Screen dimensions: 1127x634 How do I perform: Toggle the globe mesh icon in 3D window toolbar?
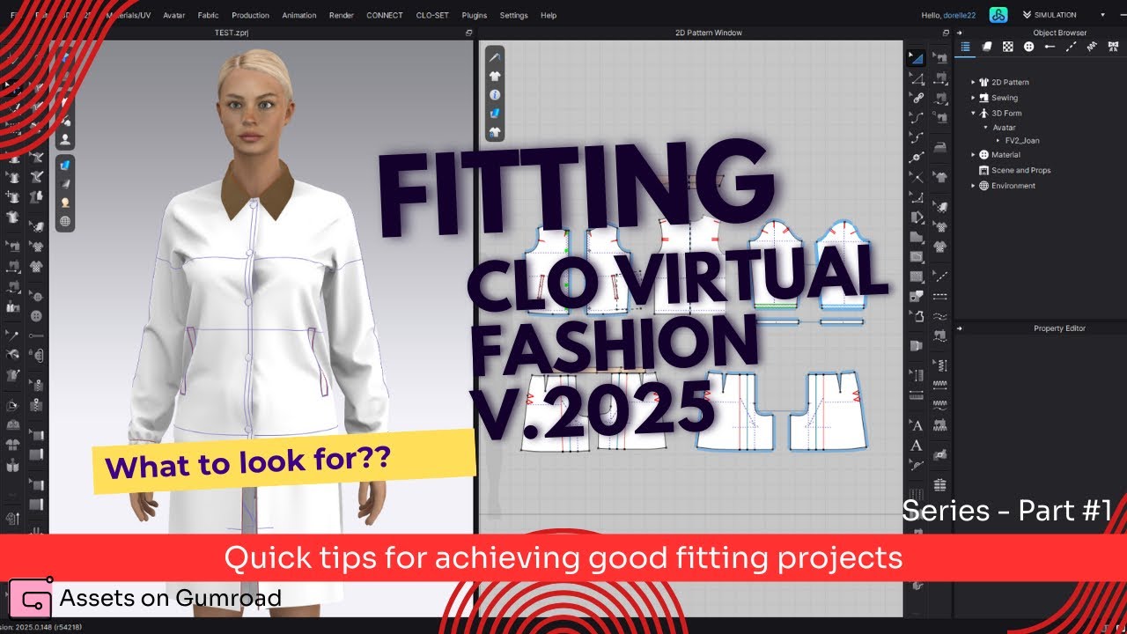point(65,221)
